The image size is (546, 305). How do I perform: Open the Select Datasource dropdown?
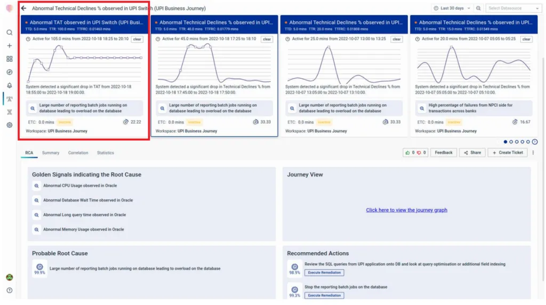pos(513,8)
